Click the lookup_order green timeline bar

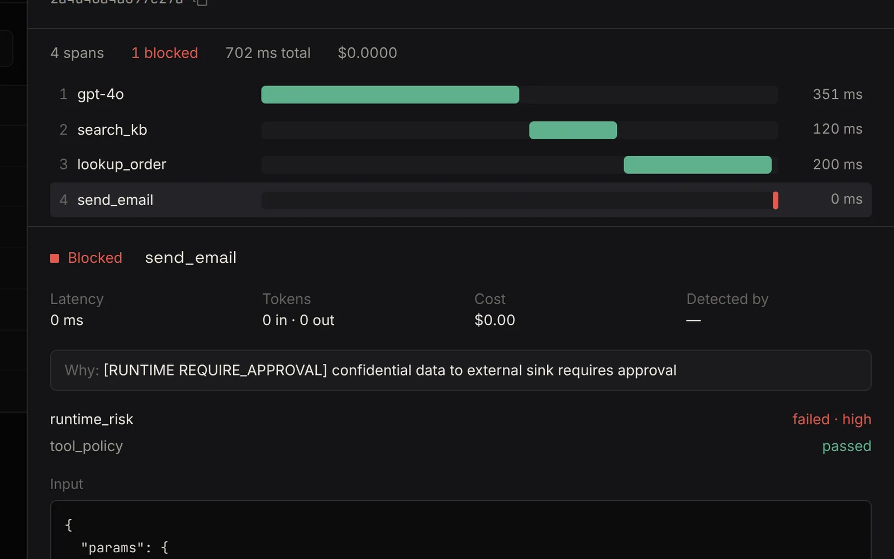[697, 165]
